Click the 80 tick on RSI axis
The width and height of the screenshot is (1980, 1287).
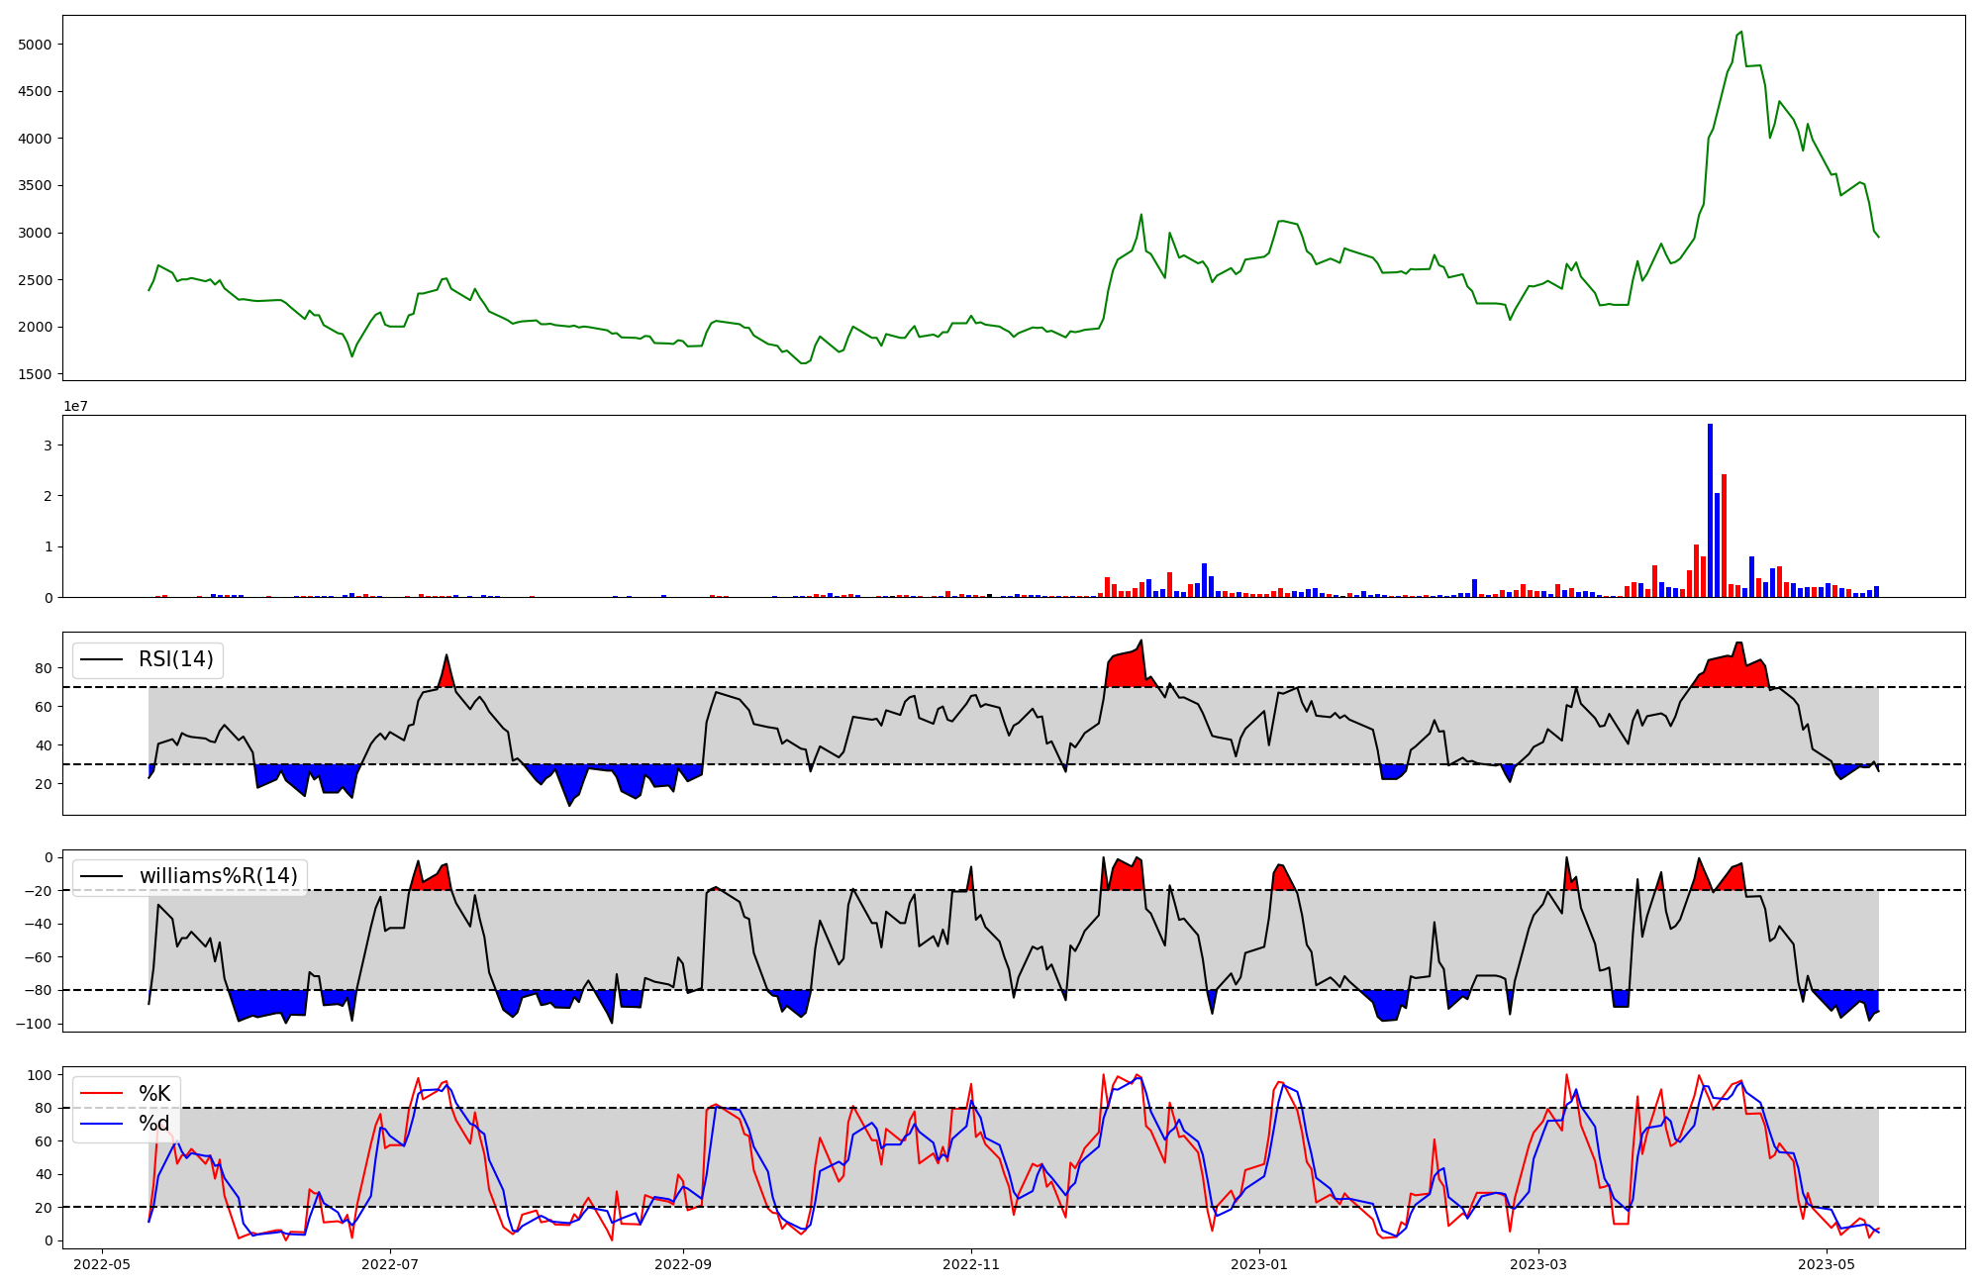pos(45,668)
